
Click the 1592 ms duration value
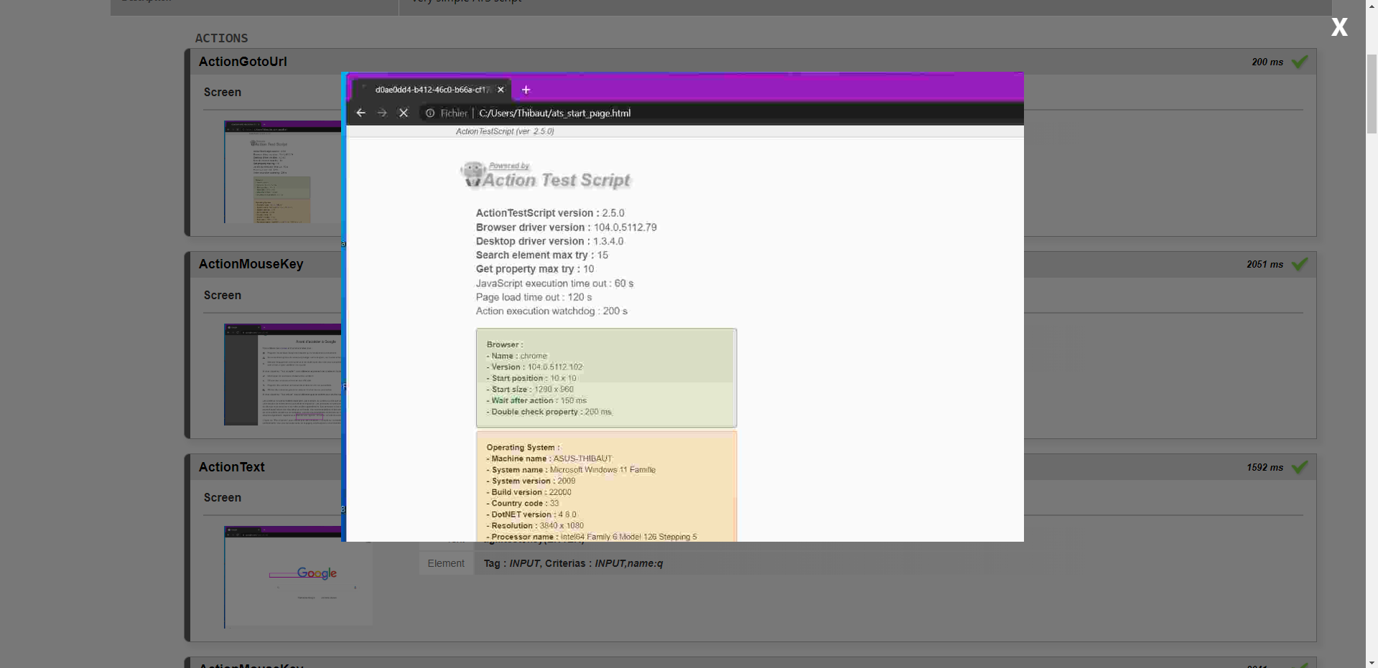click(1265, 467)
